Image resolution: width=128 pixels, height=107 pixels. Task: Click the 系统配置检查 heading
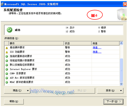(x=13, y=10)
